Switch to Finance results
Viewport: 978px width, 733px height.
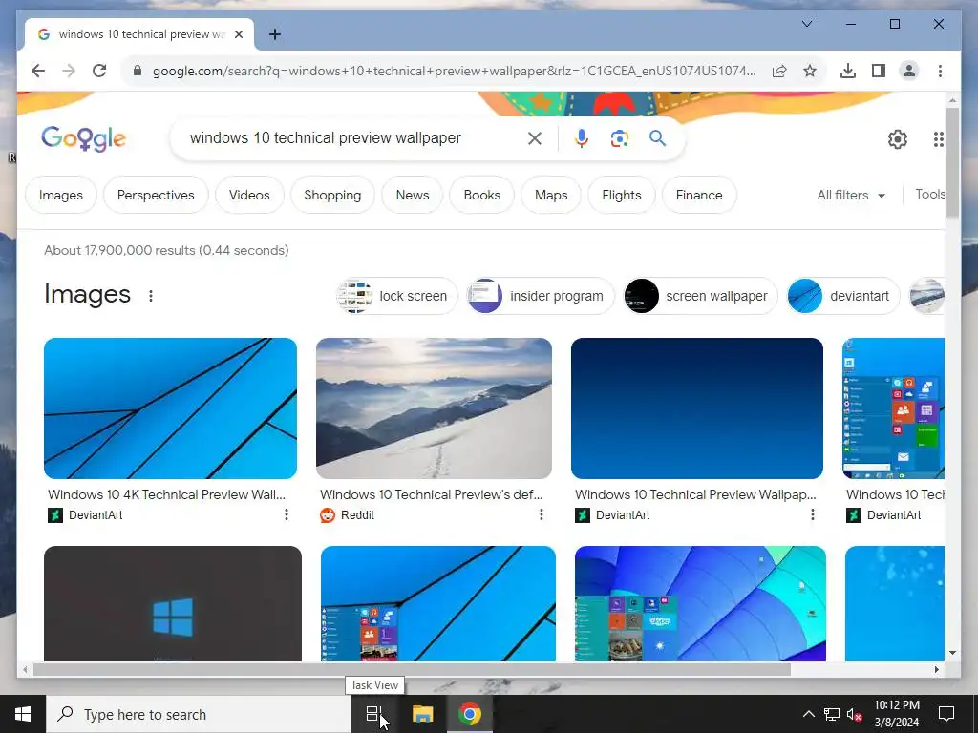(x=699, y=195)
